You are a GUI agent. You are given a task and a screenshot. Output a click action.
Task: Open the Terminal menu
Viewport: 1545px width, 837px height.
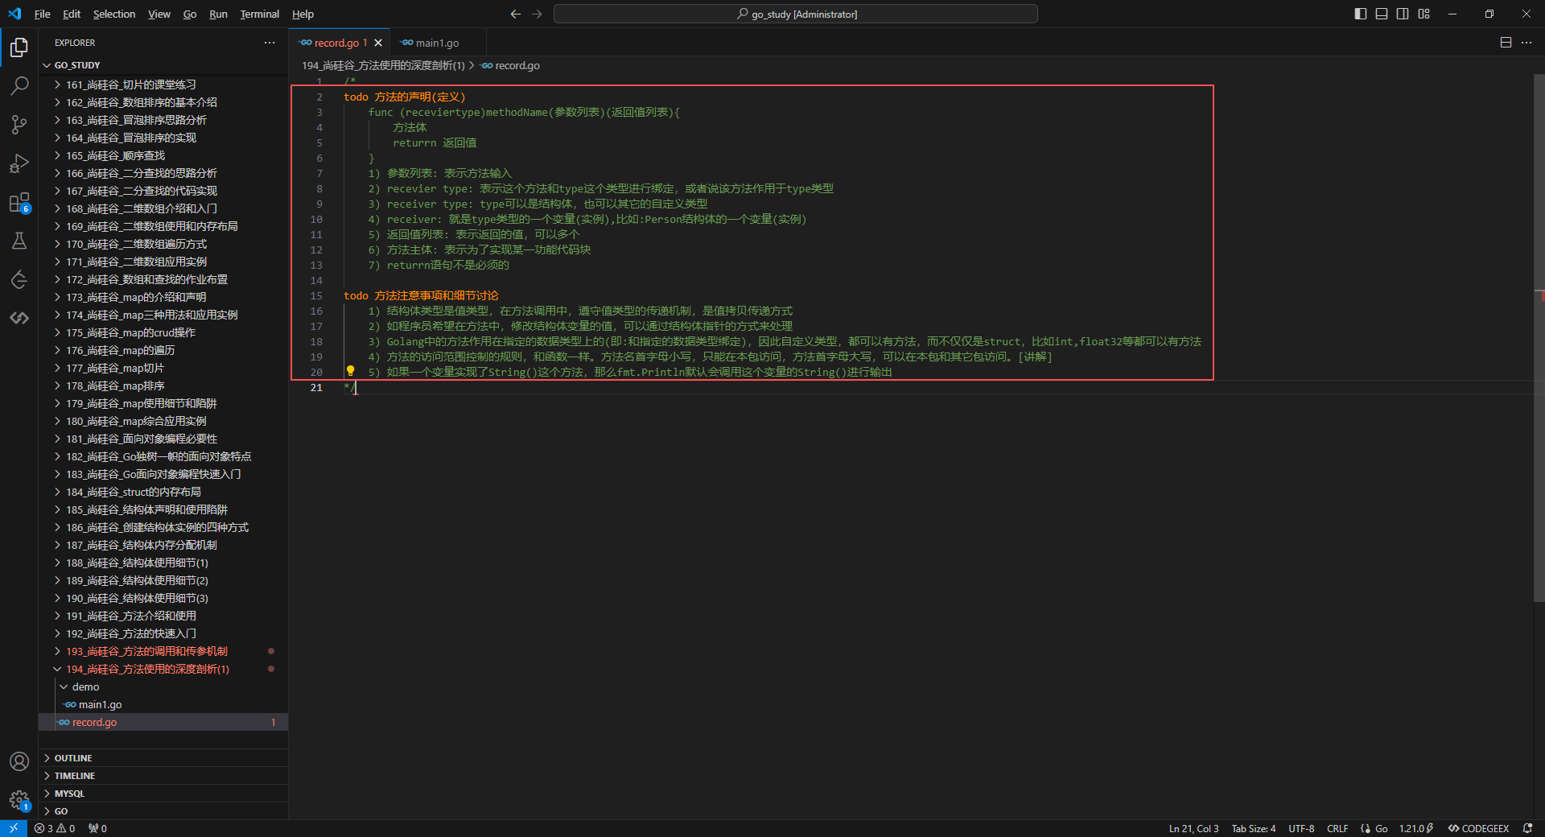(x=259, y=14)
